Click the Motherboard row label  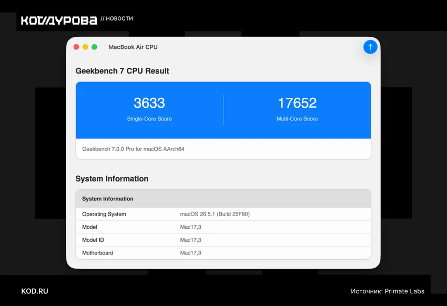tap(98, 253)
